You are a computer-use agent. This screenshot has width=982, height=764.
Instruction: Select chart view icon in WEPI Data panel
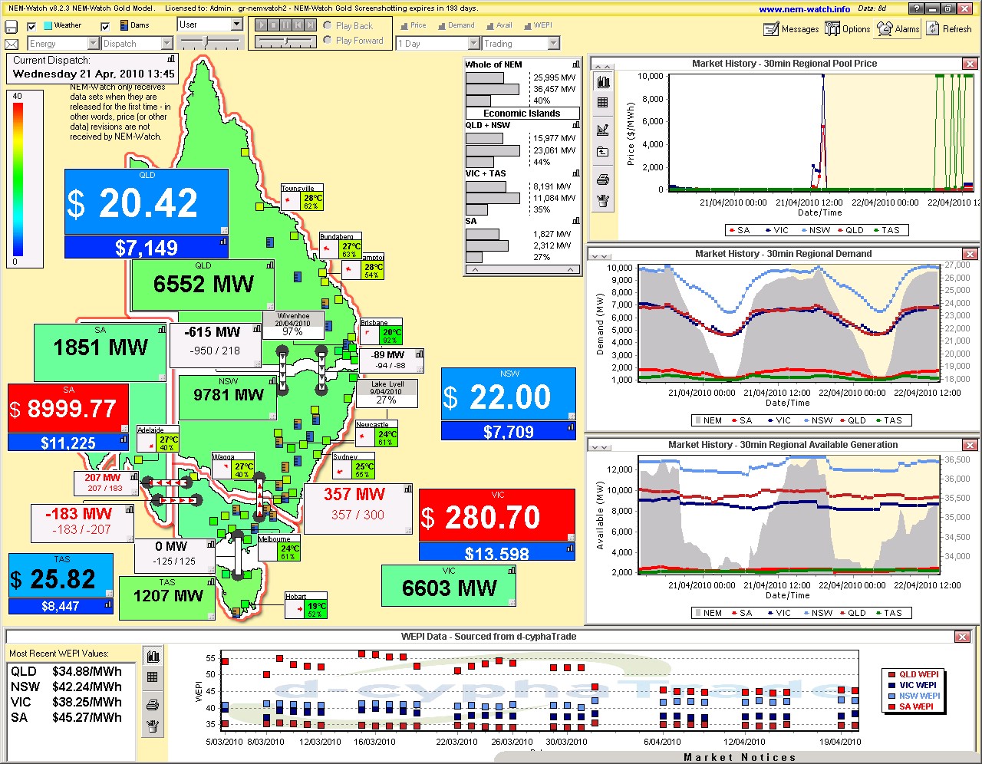coord(153,657)
